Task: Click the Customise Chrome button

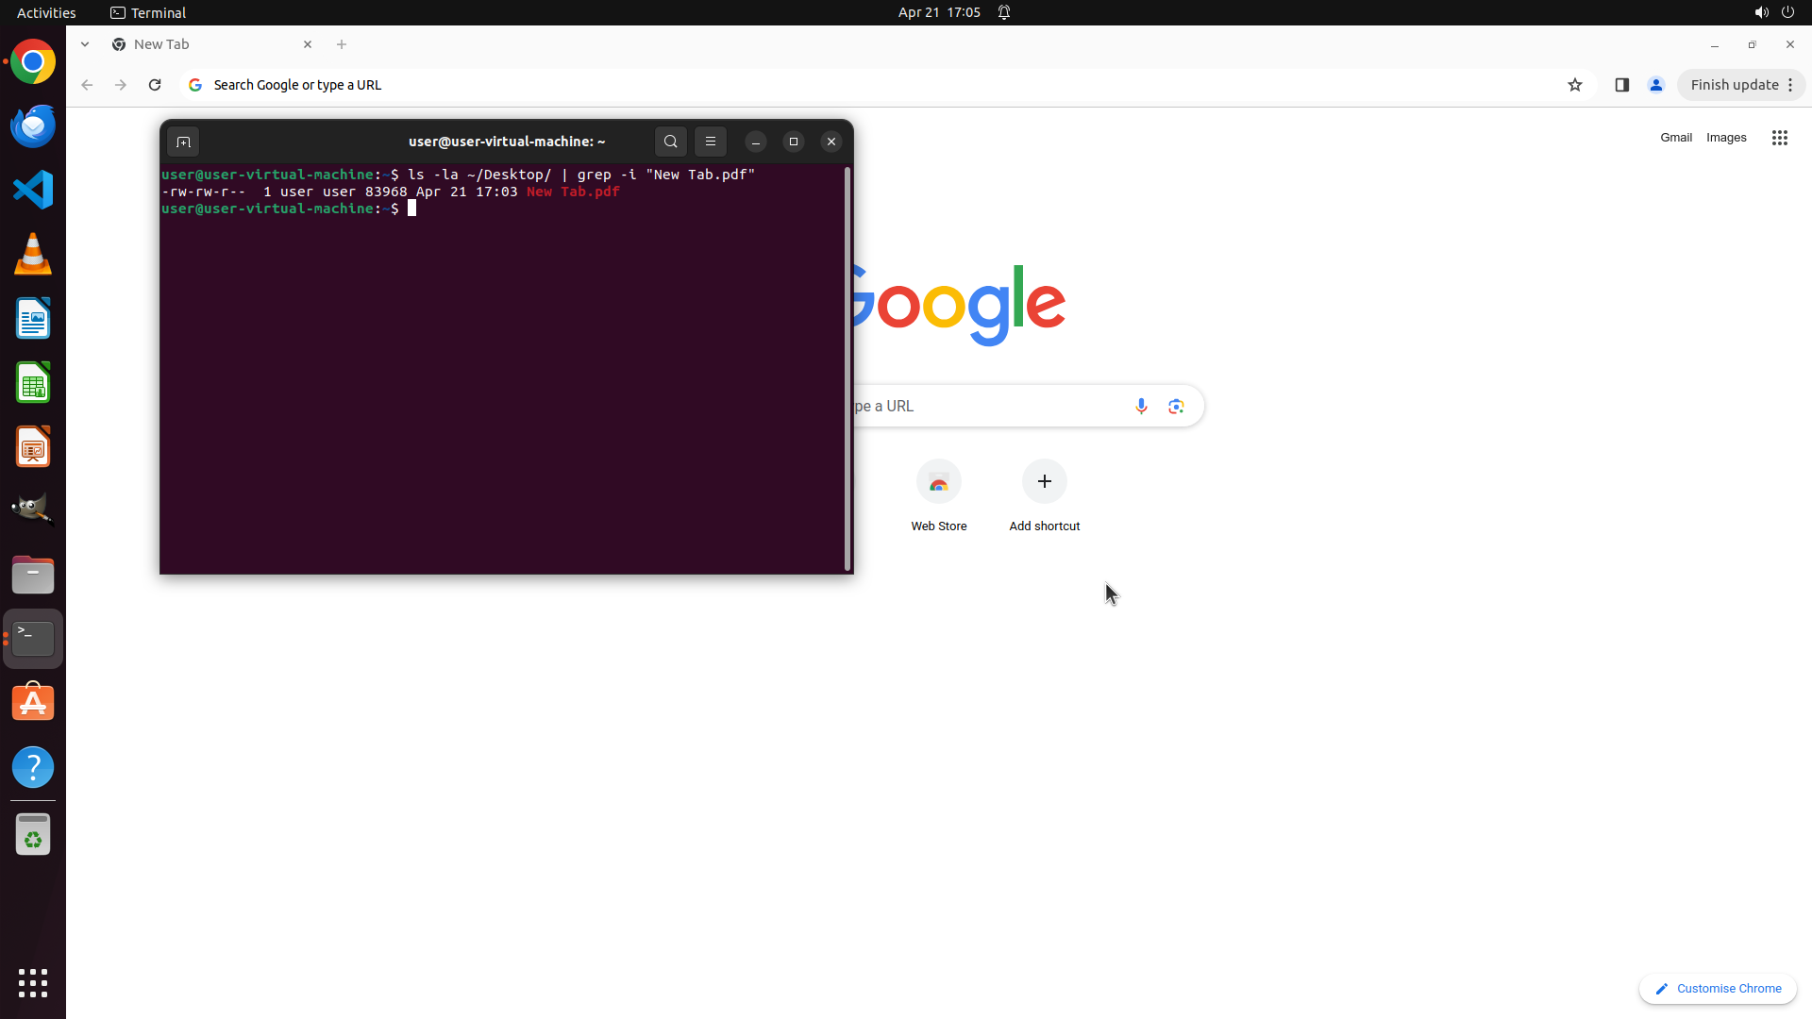Action: (1718, 988)
